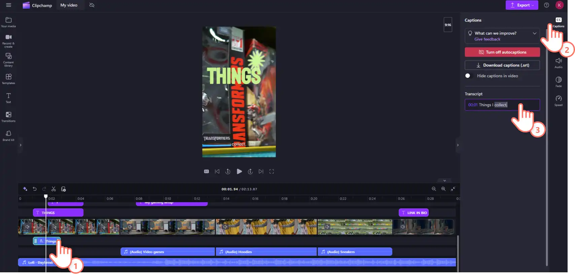Open the Transitions panel
Image resolution: width=575 pixels, height=274 pixels.
tap(8, 117)
